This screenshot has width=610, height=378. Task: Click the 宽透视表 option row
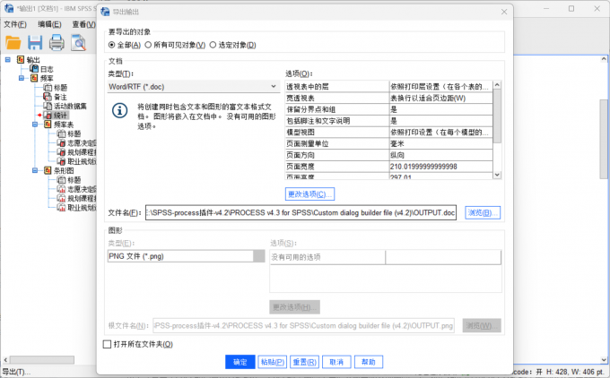coord(389,98)
